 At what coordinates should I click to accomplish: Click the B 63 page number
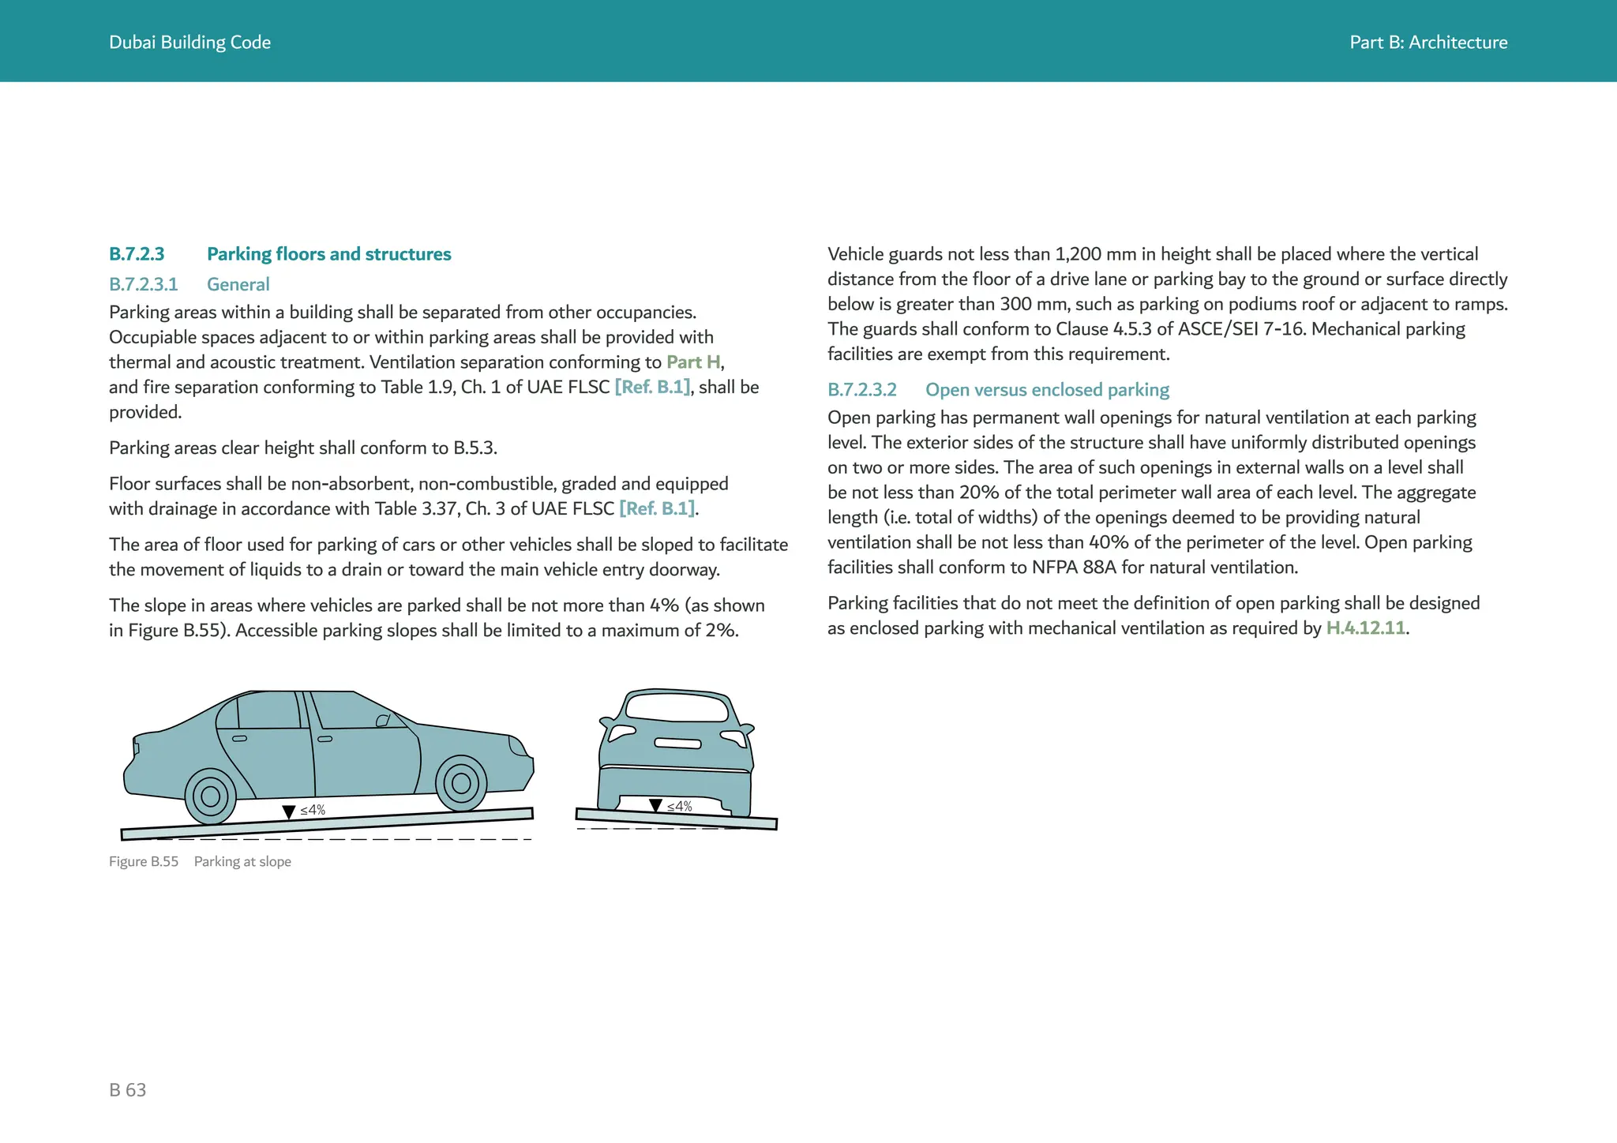[x=128, y=1090]
